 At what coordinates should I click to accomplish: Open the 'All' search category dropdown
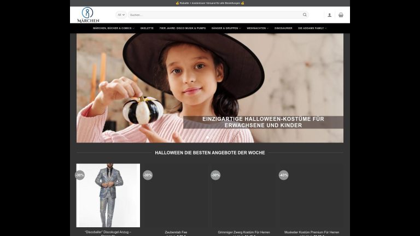click(x=121, y=15)
